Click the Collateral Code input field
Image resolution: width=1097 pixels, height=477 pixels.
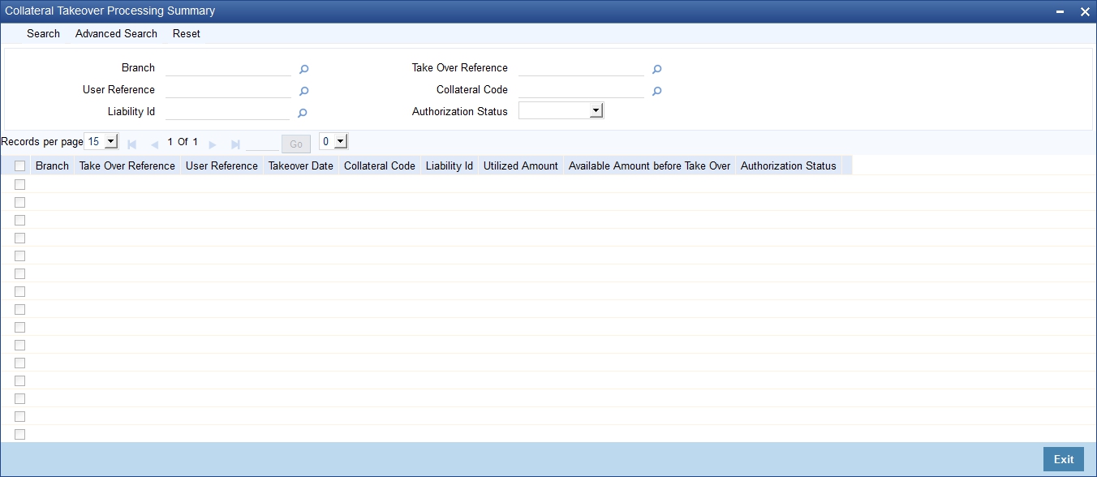581,90
